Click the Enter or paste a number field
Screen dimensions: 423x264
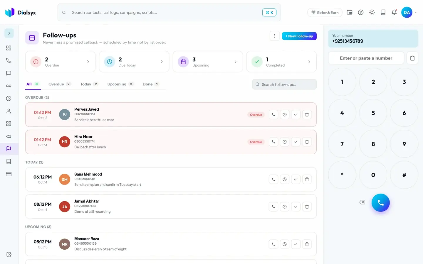click(x=366, y=58)
